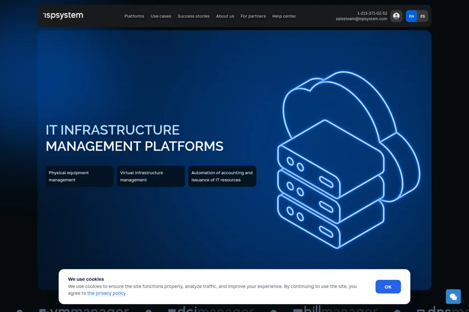Select the Physical equipment management card
Image resolution: width=469 pixels, height=312 pixels.
79,176
